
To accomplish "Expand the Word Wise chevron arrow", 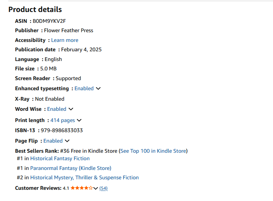I will pyautogui.click(x=71, y=109).
